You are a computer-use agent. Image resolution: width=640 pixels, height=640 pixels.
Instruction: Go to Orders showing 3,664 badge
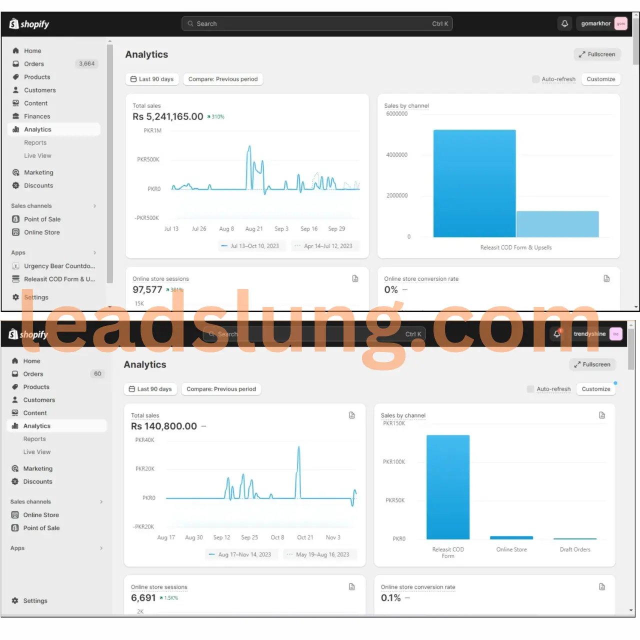tap(34, 64)
